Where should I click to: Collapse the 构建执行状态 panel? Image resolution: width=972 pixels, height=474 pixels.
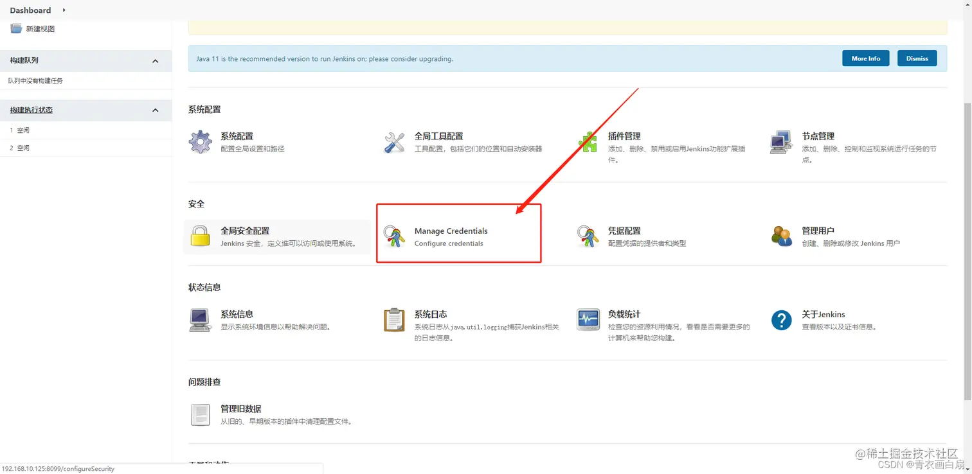[x=155, y=110]
